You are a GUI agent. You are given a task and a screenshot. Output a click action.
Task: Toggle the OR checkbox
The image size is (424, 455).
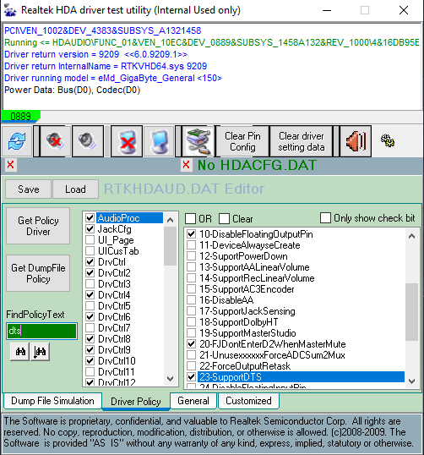pos(190,218)
